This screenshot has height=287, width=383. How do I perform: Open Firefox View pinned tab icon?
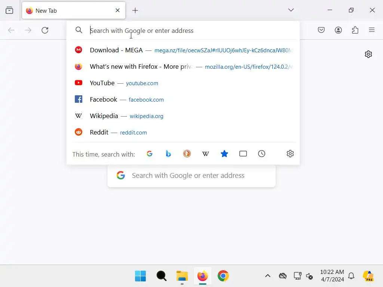click(x=9, y=10)
